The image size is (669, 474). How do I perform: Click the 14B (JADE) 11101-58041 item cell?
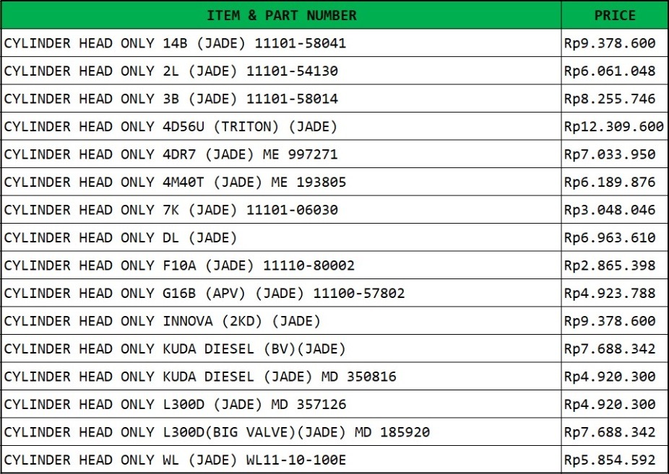[x=281, y=43]
